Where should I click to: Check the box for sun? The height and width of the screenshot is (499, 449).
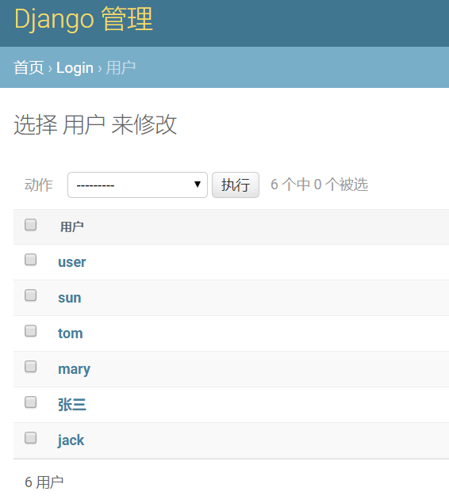coord(31,295)
